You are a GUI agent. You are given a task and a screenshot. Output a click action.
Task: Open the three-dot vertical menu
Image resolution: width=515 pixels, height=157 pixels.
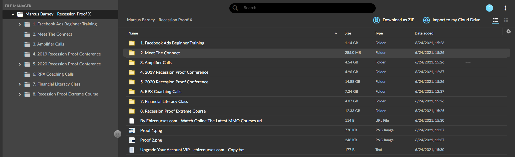505,8
